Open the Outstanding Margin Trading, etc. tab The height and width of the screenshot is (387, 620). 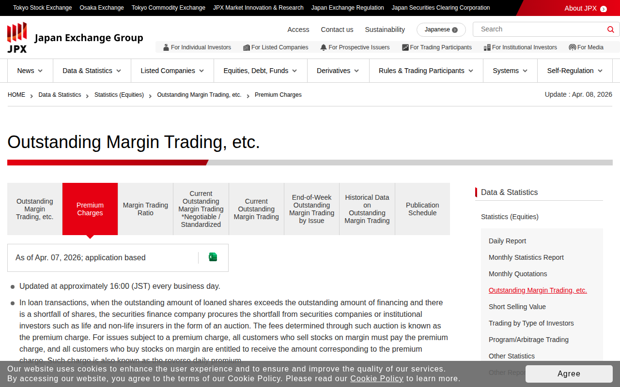click(x=35, y=209)
